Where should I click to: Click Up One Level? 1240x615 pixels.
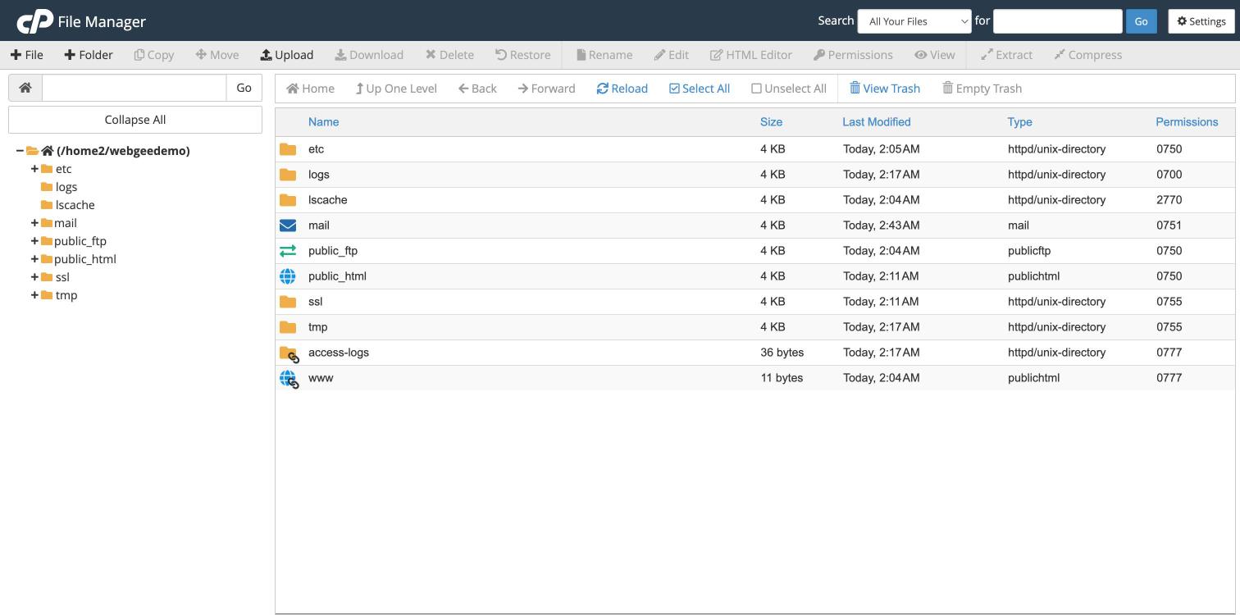[396, 89]
